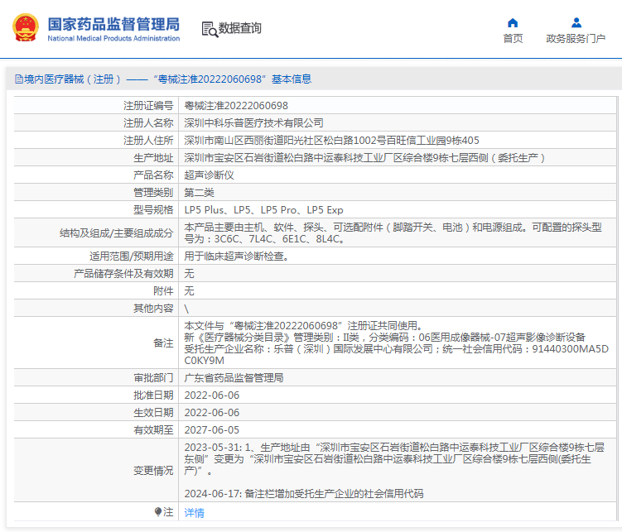Screen dimensions: 622x532
Task: Go to 首页 text link
Action: click(x=513, y=38)
